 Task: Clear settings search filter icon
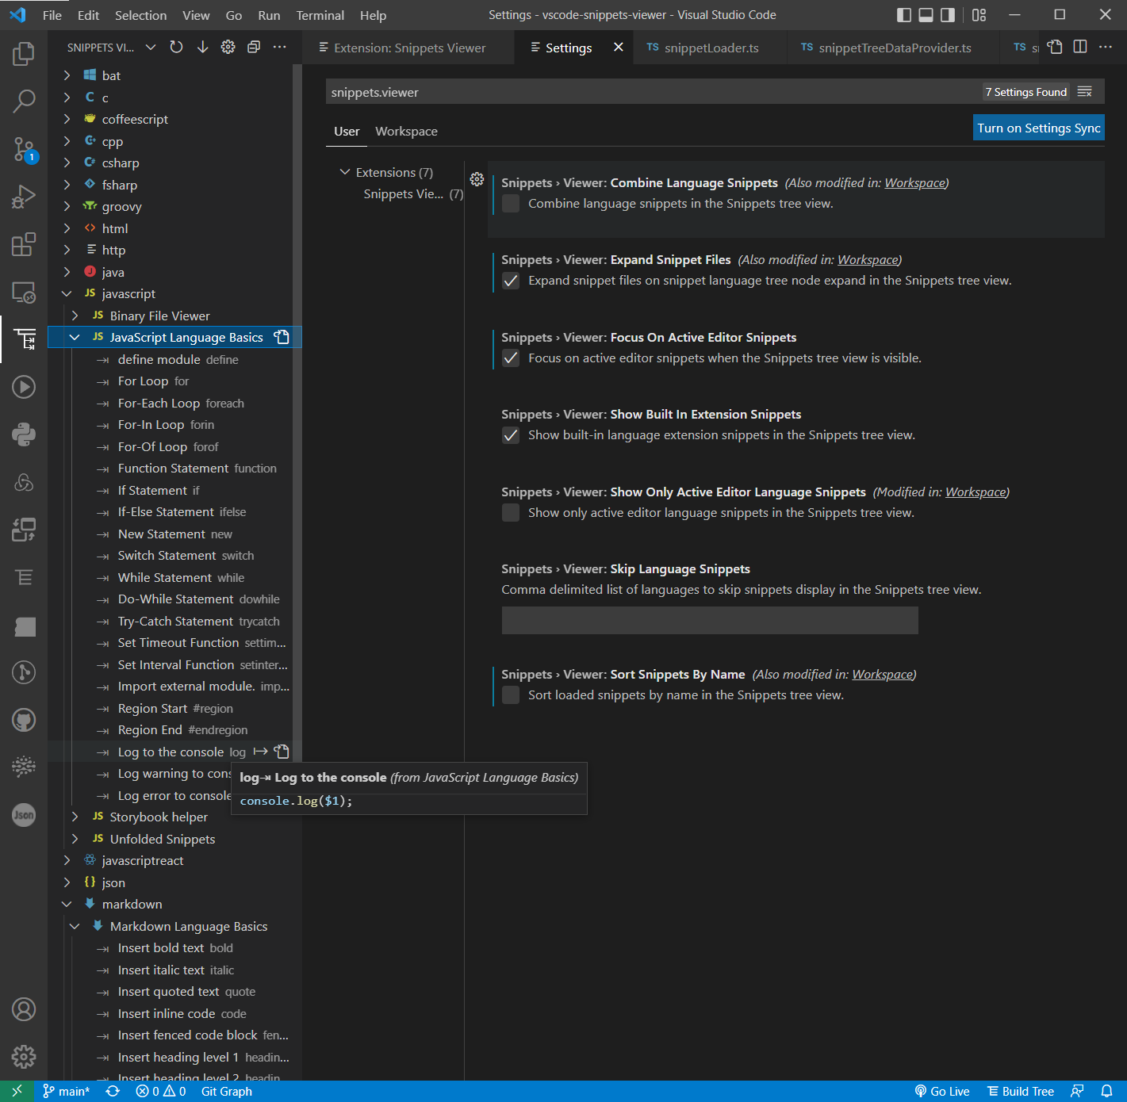tap(1085, 92)
